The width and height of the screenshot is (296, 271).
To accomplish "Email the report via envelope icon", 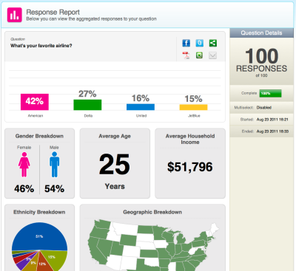I will click(x=212, y=55).
